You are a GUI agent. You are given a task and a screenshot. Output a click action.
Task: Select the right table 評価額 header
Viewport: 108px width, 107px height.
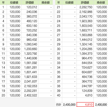pos(85,2)
